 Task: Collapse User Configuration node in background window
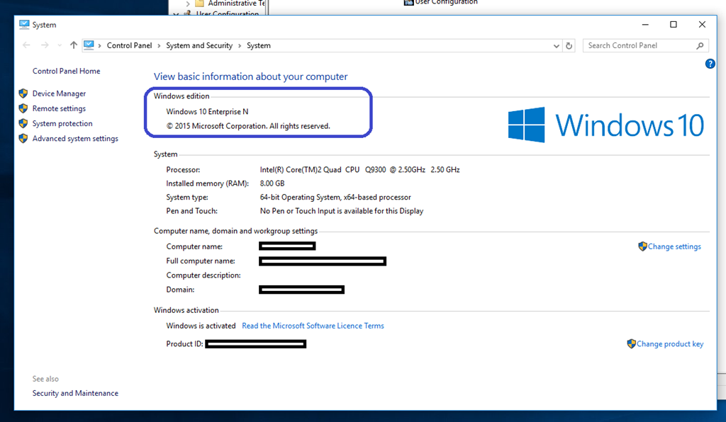(x=176, y=14)
